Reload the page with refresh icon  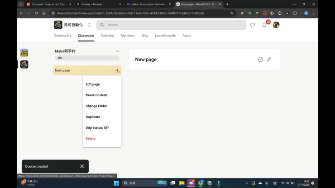click(36, 13)
